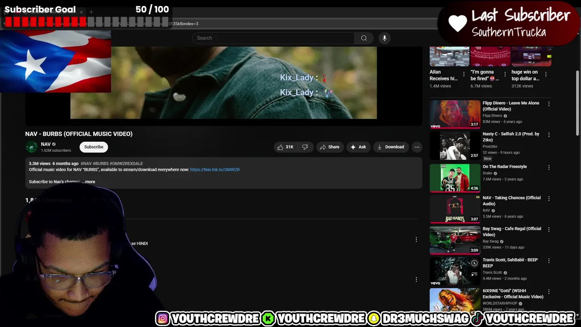Open Flipp Dinero Leave Me Alone thumbnail

point(455,114)
